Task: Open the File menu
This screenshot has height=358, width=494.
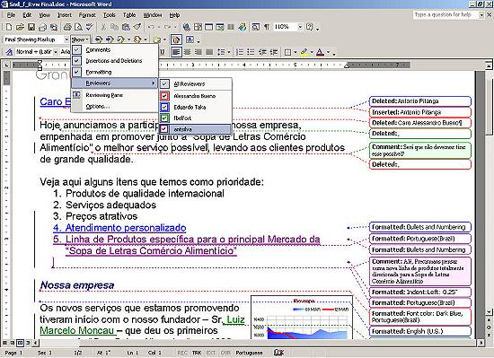Action: point(11,14)
